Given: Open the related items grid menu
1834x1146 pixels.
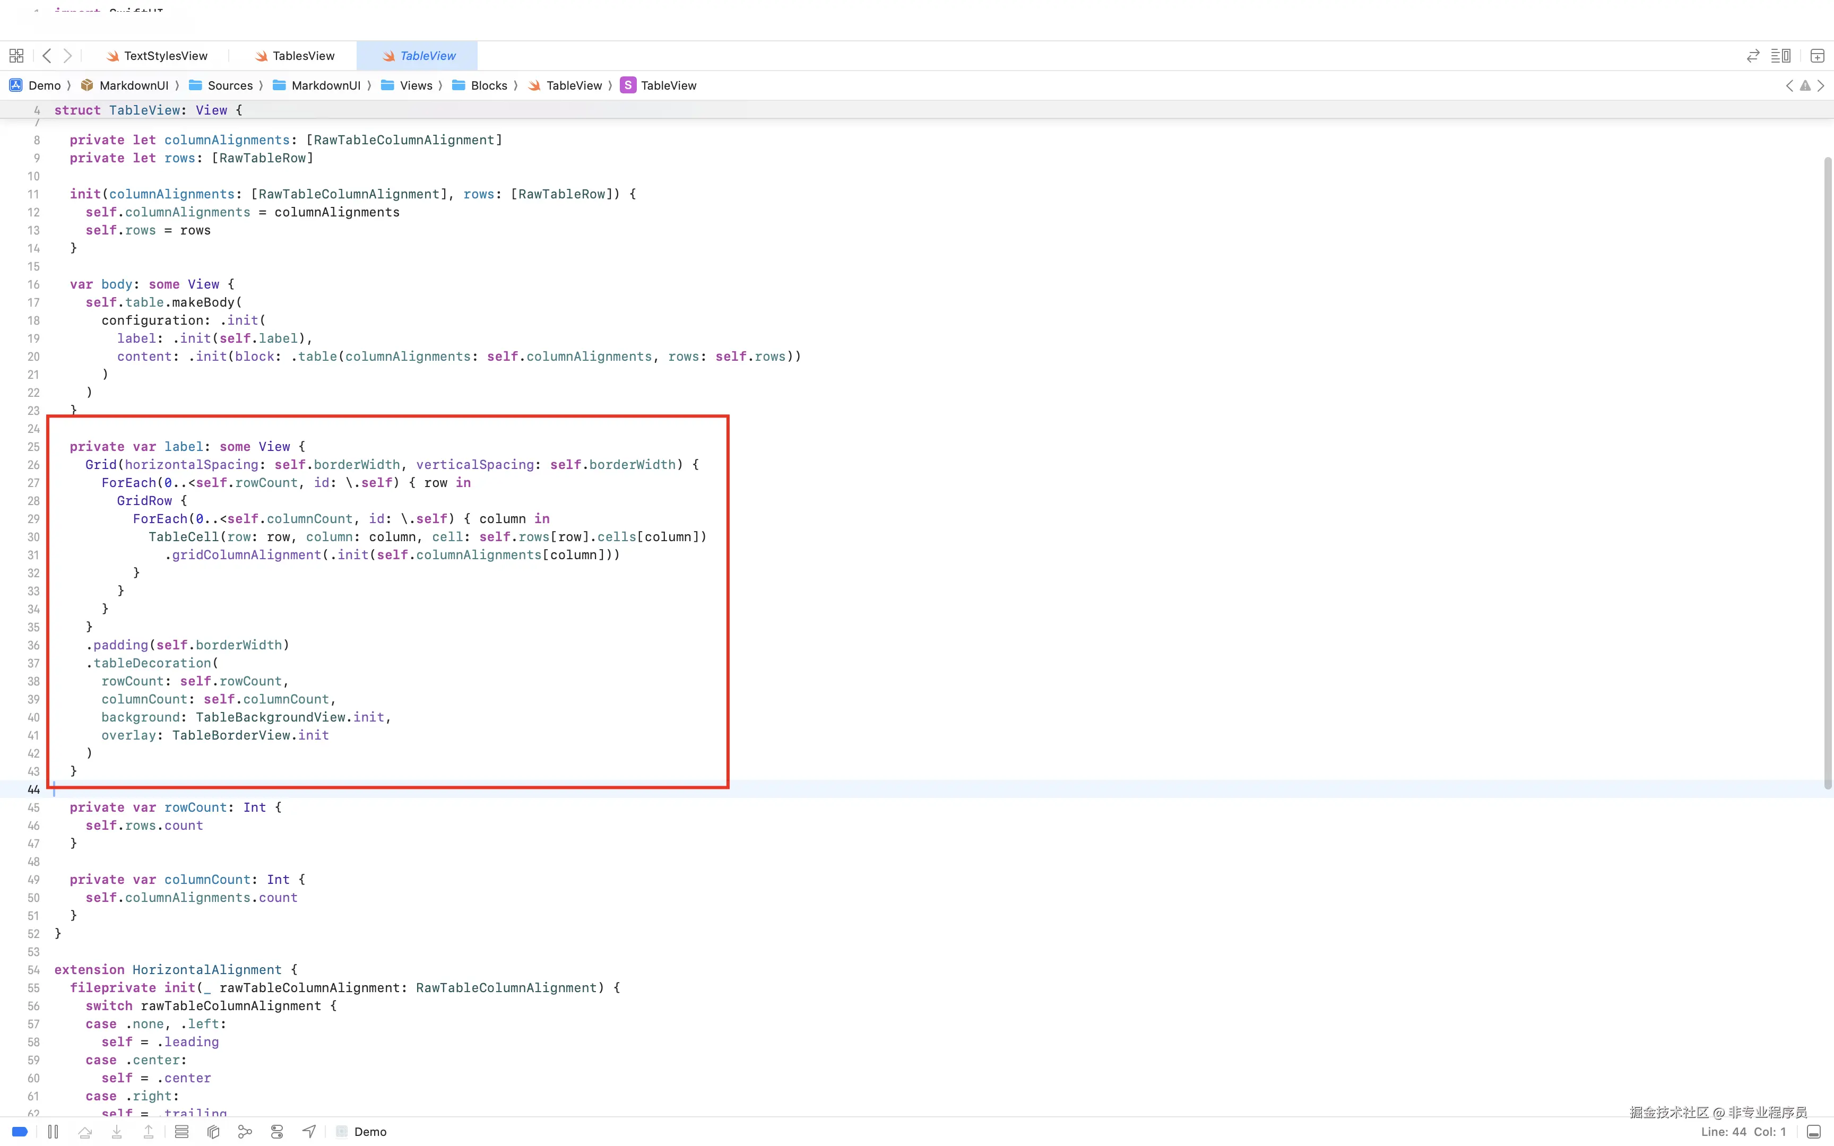Looking at the screenshot, I should point(16,55).
